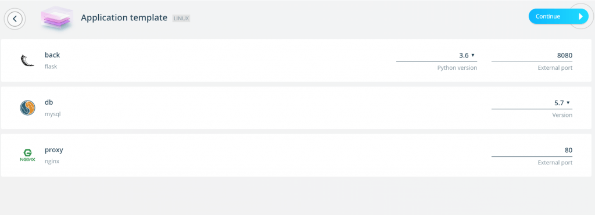Click the nginx label under proxy
Screen dimensions: 595x215
(x=52, y=162)
